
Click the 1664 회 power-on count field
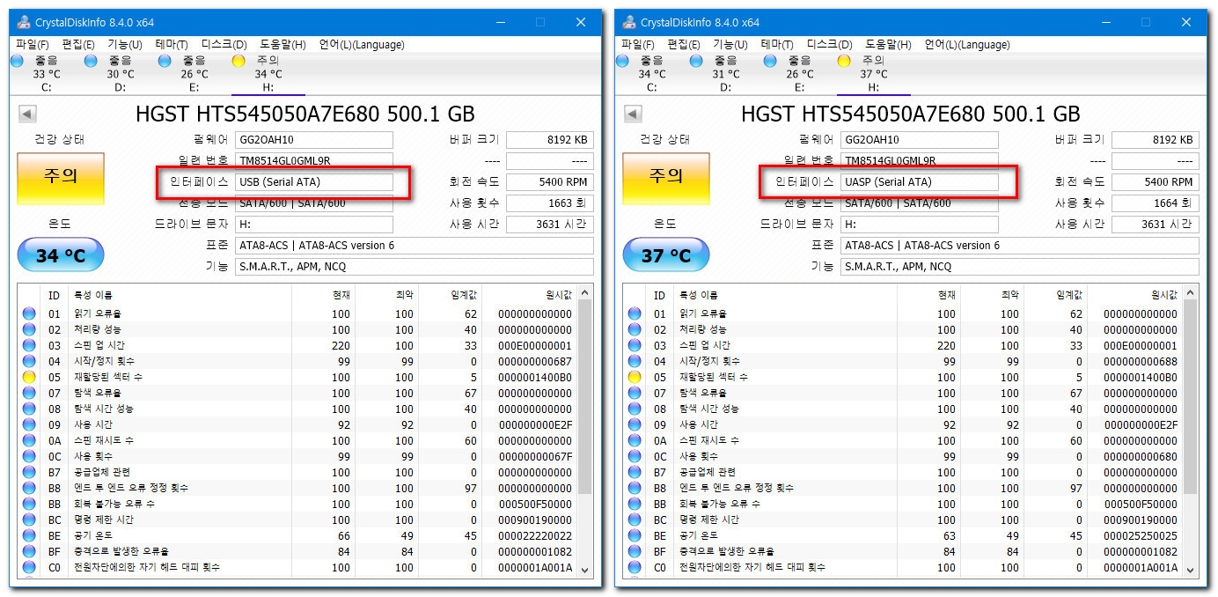(x=1156, y=203)
